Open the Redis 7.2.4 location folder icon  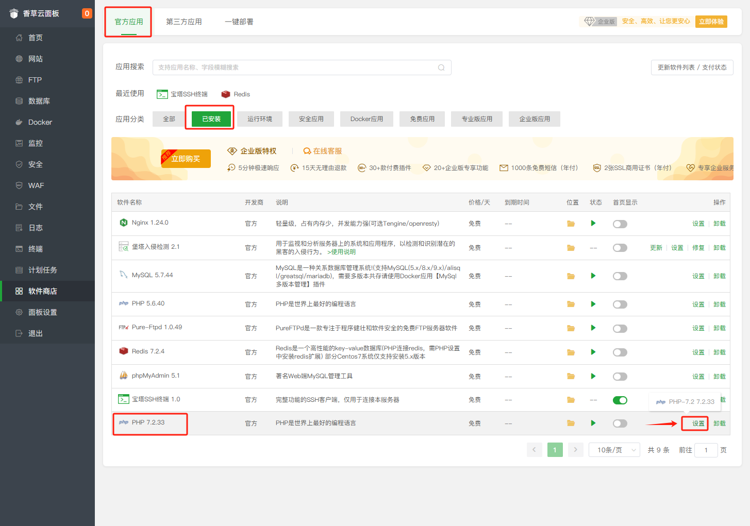point(571,352)
